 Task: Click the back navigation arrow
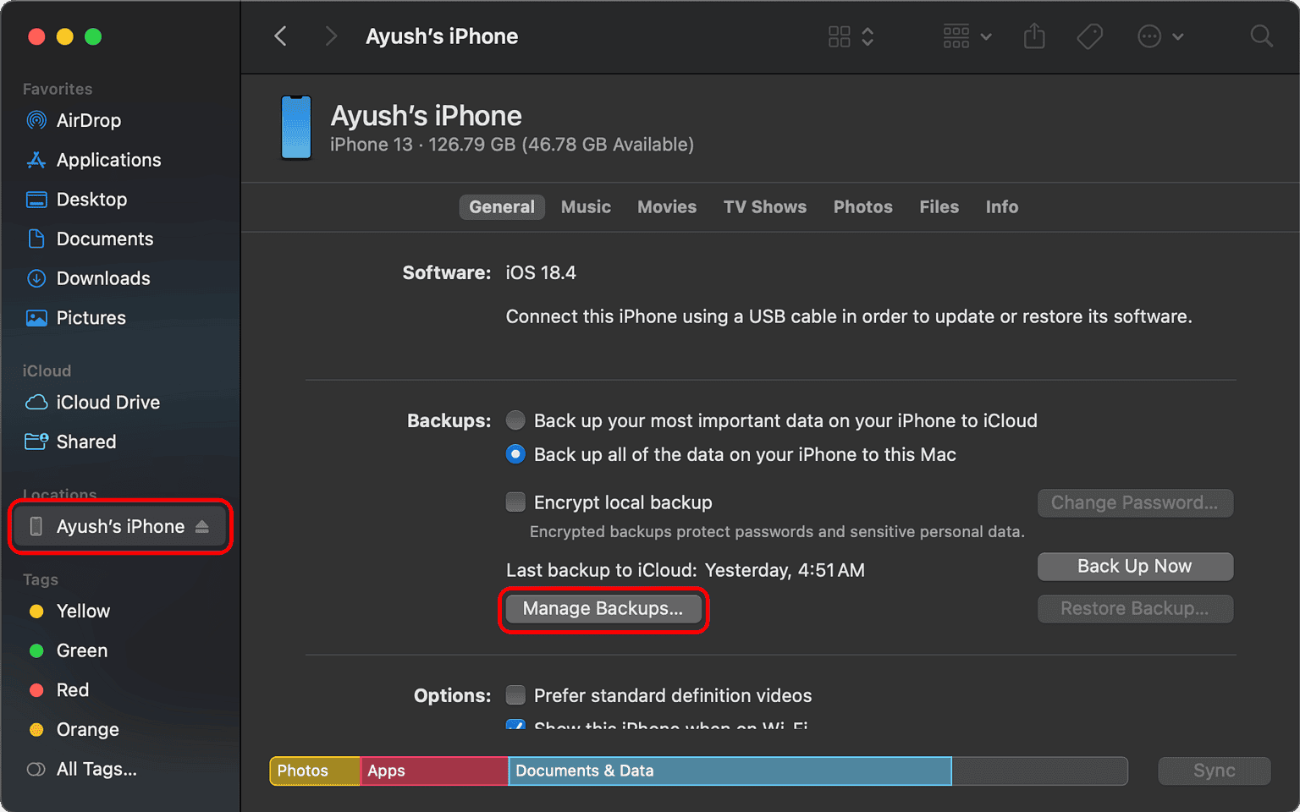[x=280, y=36]
